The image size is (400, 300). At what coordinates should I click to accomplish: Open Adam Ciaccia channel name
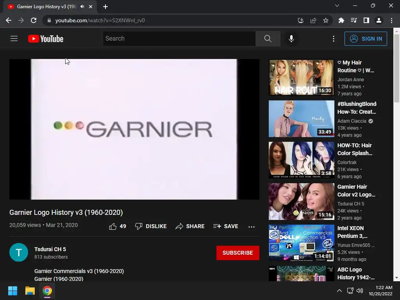click(352, 121)
